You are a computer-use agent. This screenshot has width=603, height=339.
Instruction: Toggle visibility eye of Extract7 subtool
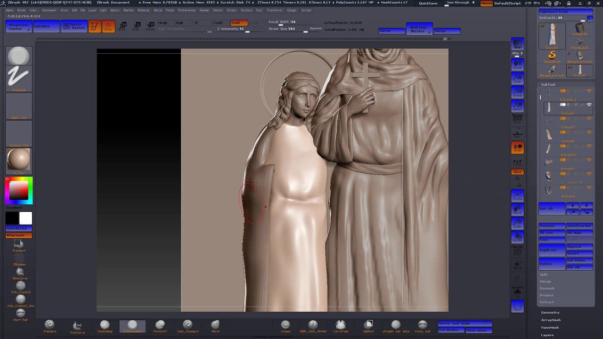589,119
